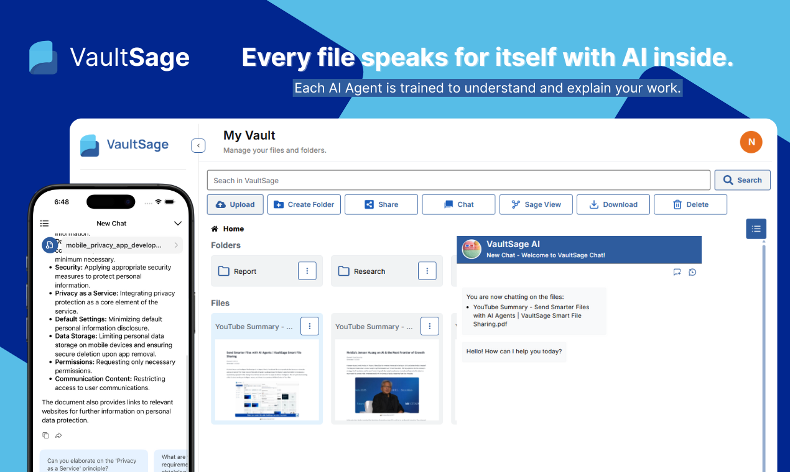Focus the Search in VaultSage field
The image size is (790, 472).
click(458, 180)
